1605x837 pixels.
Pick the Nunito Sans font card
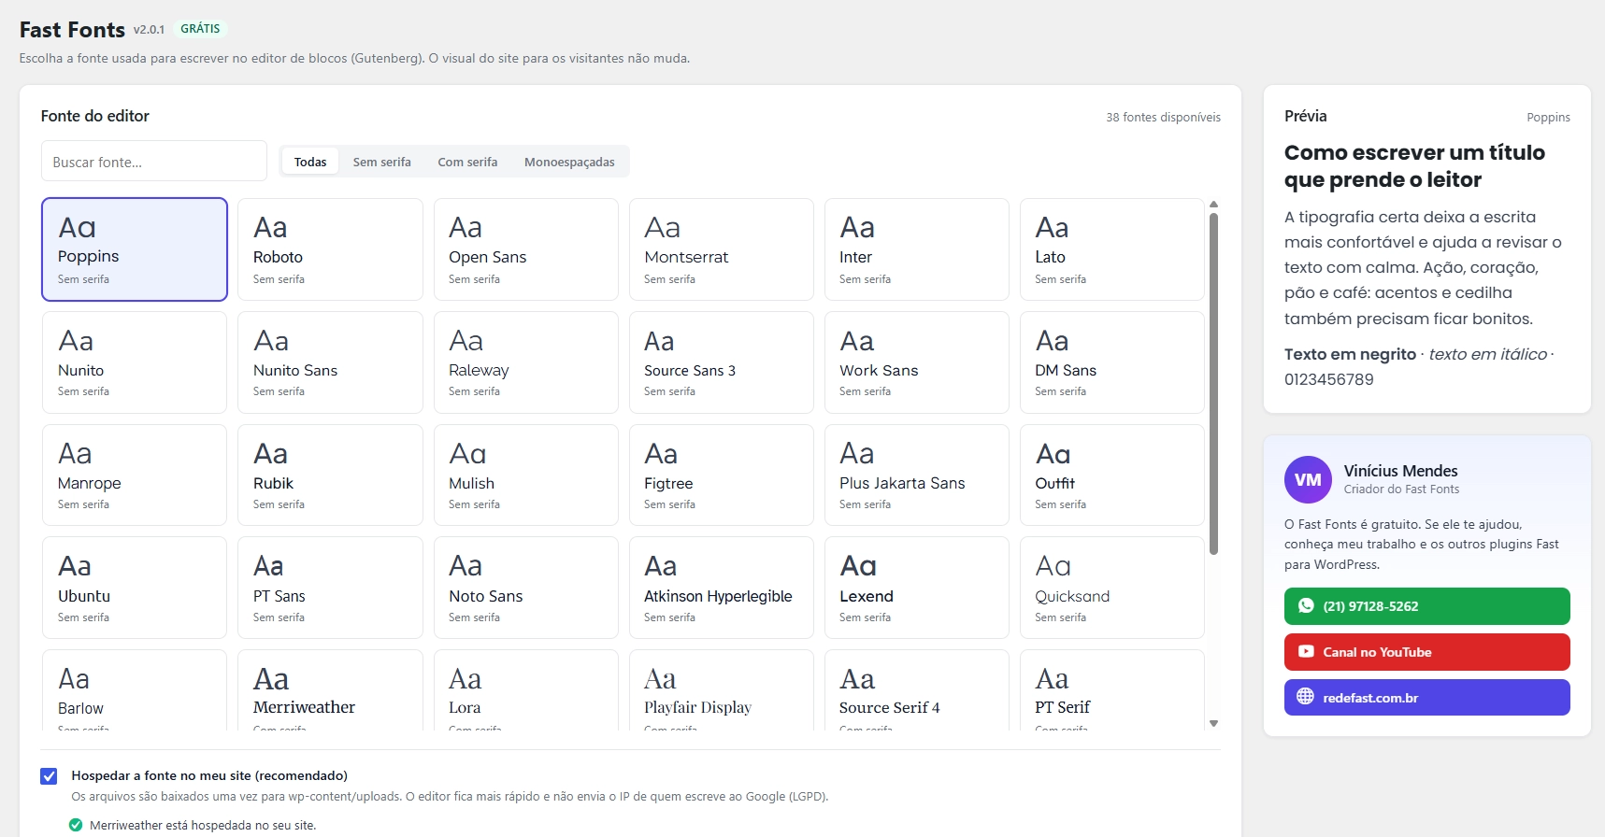(330, 362)
